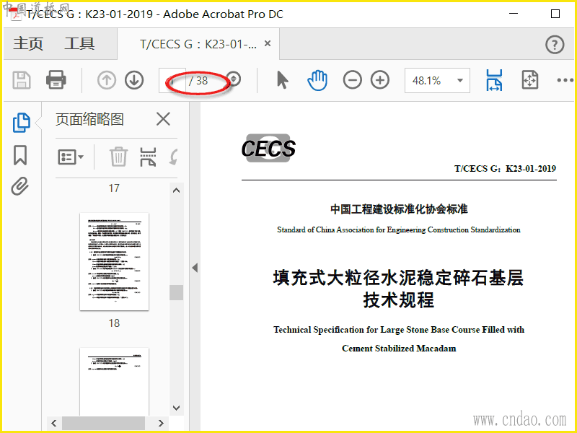Image resolution: width=577 pixels, height=433 pixels.
Task: Click thumbnails horizontal scrollbar handle
Action: click(x=103, y=423)
